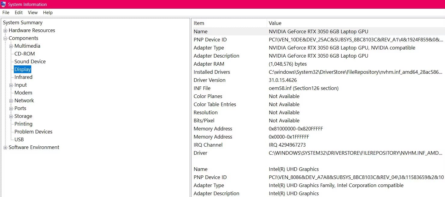Select the Storage tree item

point(23,116)
